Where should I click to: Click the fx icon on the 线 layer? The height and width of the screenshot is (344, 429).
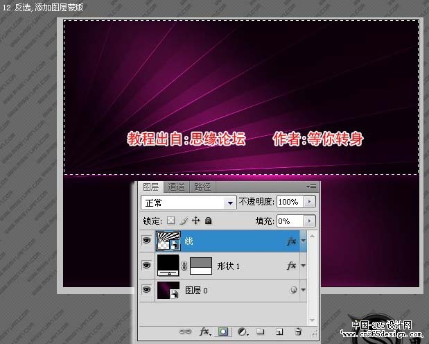coord(292,241)
